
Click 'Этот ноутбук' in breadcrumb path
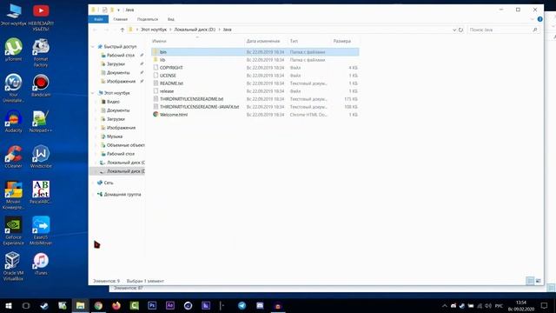[154, 30]
